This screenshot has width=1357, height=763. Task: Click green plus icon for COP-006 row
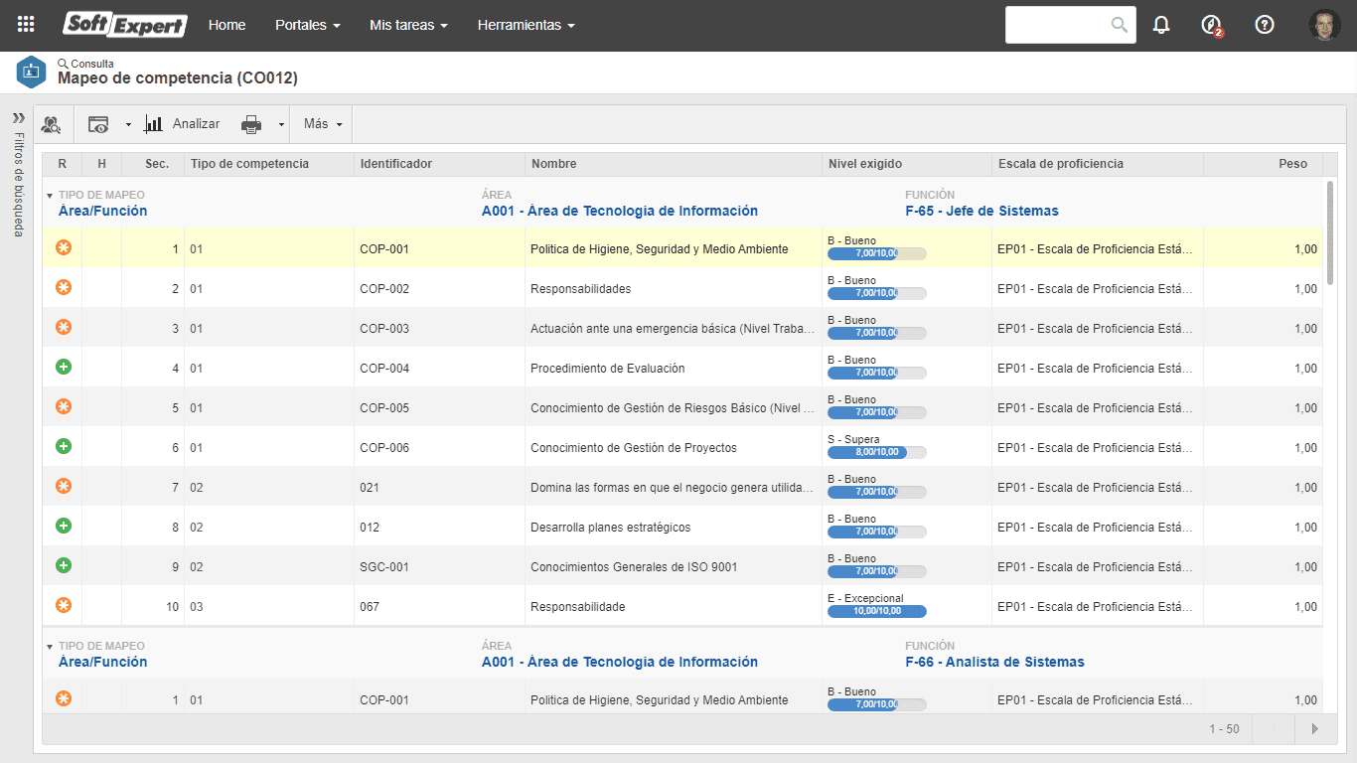pos(64,446)
